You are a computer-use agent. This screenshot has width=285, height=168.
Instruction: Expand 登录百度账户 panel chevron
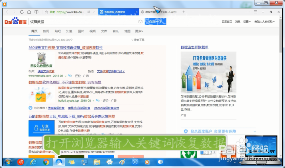(x=255, y=131)
